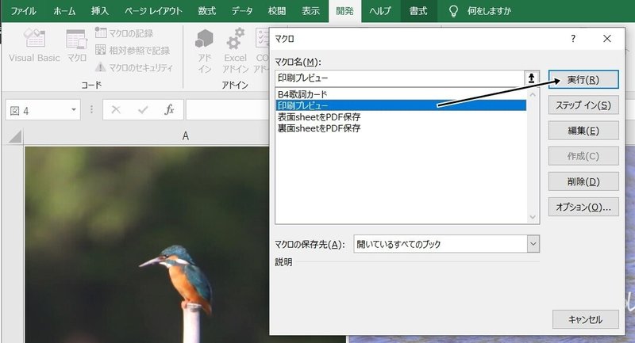This screenshot has width=635, height=343.
Task: Click the collapse dialog arrow beside macro name
Action: coord(531,78)
